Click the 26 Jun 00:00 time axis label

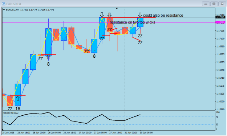[x=39, y=133]
